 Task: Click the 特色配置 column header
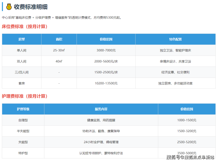pos(175,39)
